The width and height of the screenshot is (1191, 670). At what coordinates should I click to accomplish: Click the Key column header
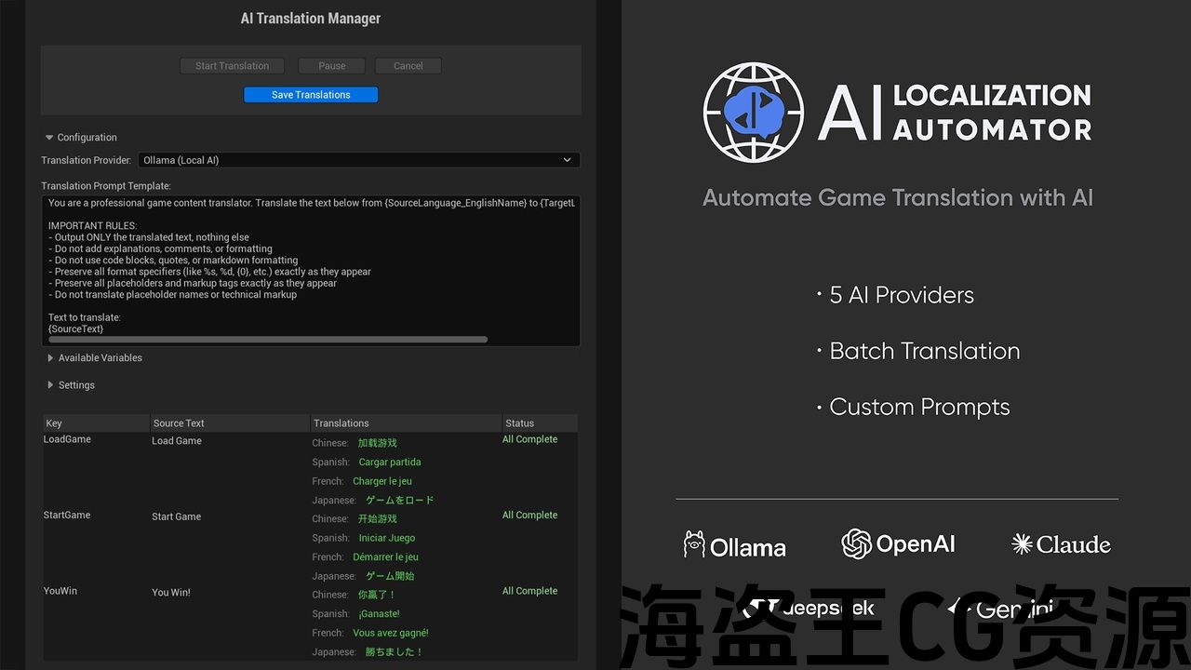coord(96,423)
